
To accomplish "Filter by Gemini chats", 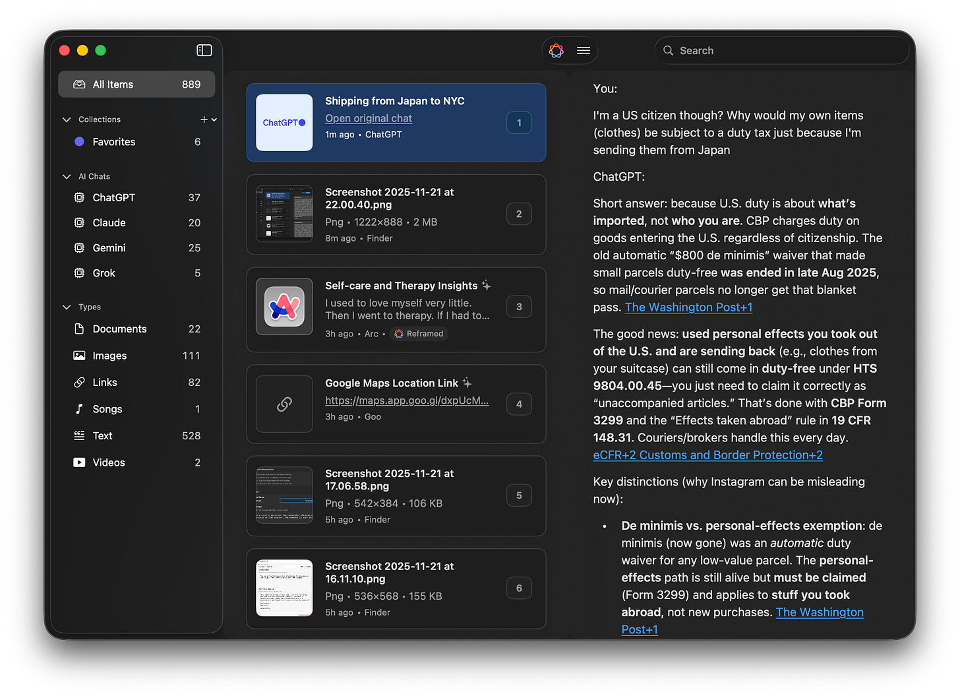I will pyautogui.click(x=136, y=247).
